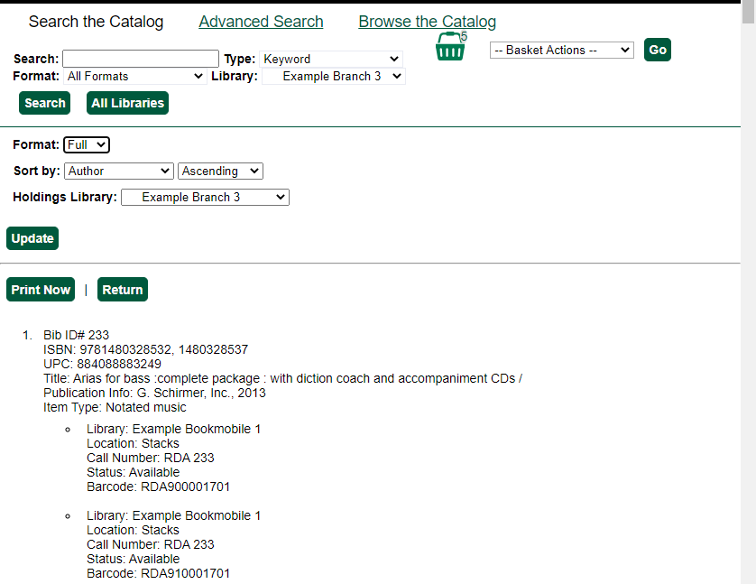Click the Update button
The image size is (756, 584).
[x=32, y=238]
